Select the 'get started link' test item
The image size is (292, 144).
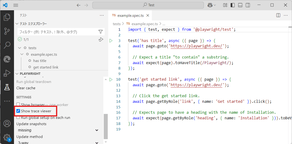click(46, 67)
